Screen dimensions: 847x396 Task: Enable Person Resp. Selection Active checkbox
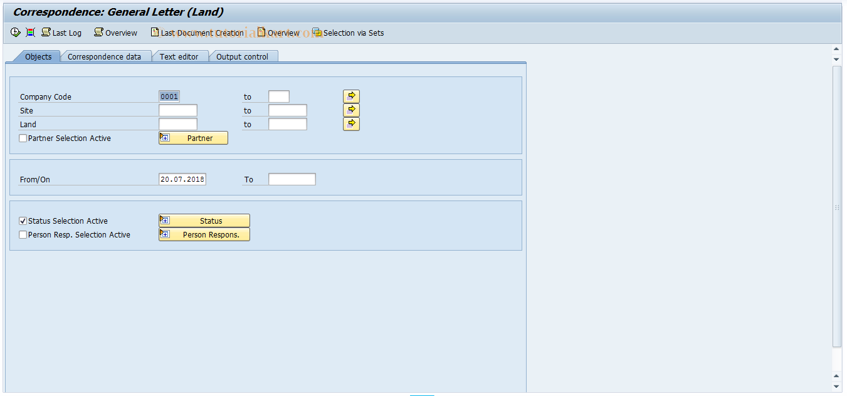23,235
